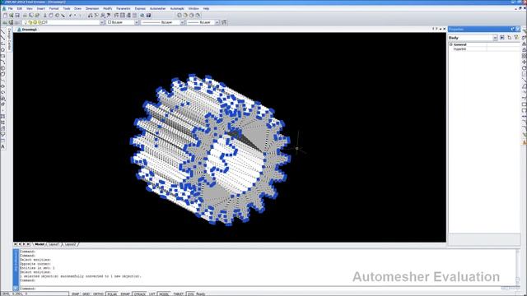The width and height of the screenshot is (527, 296).
Task: Click the Circle tool in Draw toolbar
Action: point(2,67)
